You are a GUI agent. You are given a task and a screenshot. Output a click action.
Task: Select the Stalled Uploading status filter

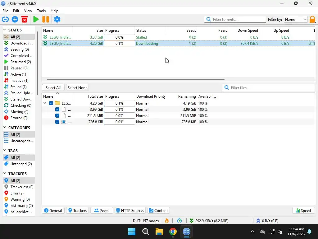19,93
